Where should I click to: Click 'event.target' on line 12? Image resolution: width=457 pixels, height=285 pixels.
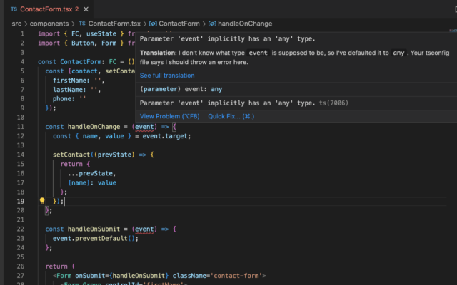165,136
